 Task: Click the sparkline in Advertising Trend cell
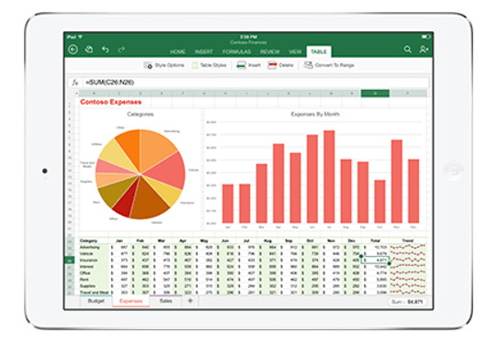[408, 247]
